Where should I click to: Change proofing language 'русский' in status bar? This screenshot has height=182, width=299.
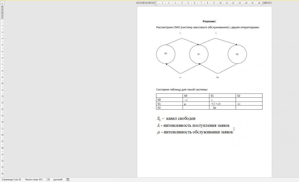58,180
